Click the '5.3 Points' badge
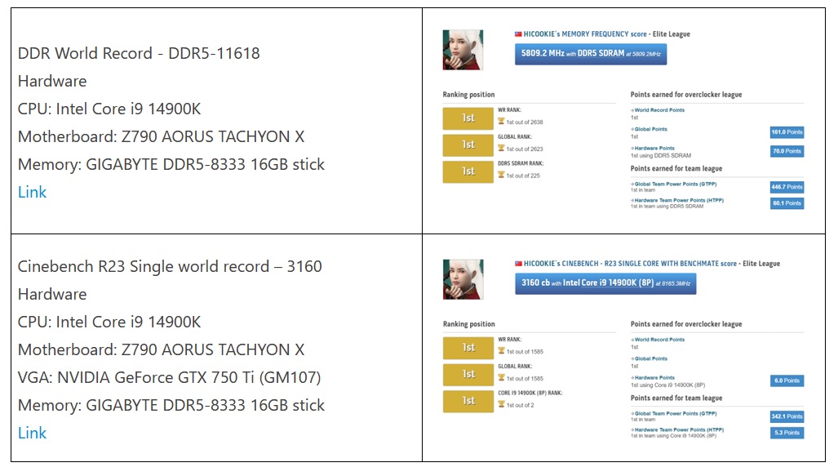This screenshot has width=838, height=476. (787, 433)
